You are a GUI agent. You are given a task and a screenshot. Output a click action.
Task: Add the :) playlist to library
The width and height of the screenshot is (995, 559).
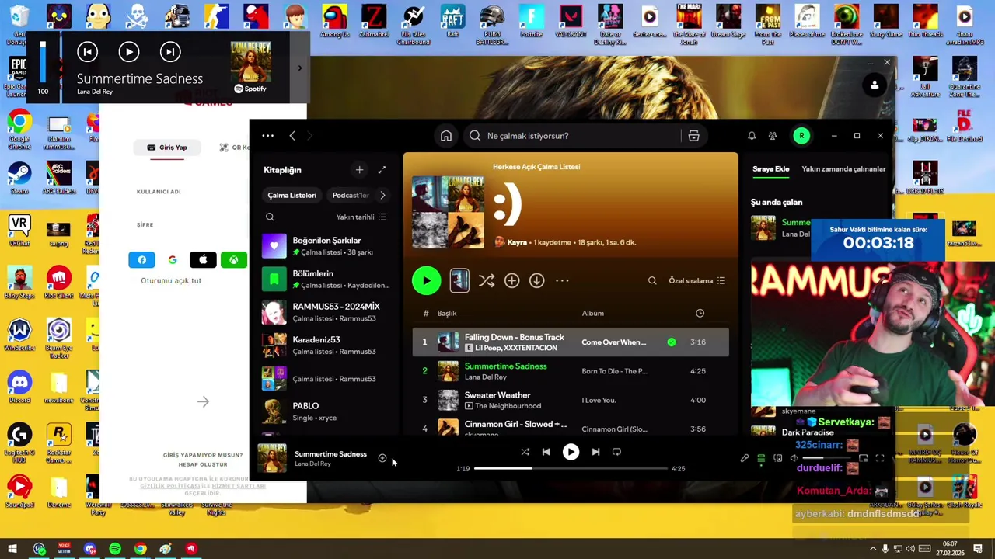click(x=511, y=281)
